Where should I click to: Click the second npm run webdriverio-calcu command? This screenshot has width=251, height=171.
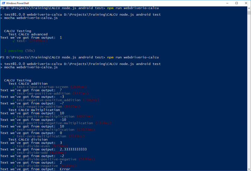(x=133, y=57)
